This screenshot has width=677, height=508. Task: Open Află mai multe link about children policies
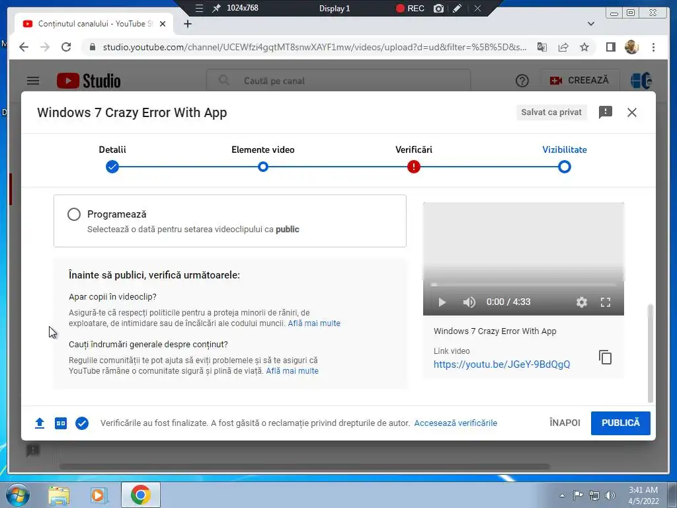[314, 323]
